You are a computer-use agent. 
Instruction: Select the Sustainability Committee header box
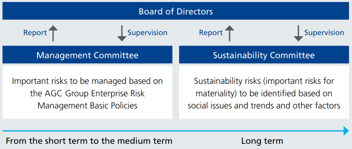point(264,55)
